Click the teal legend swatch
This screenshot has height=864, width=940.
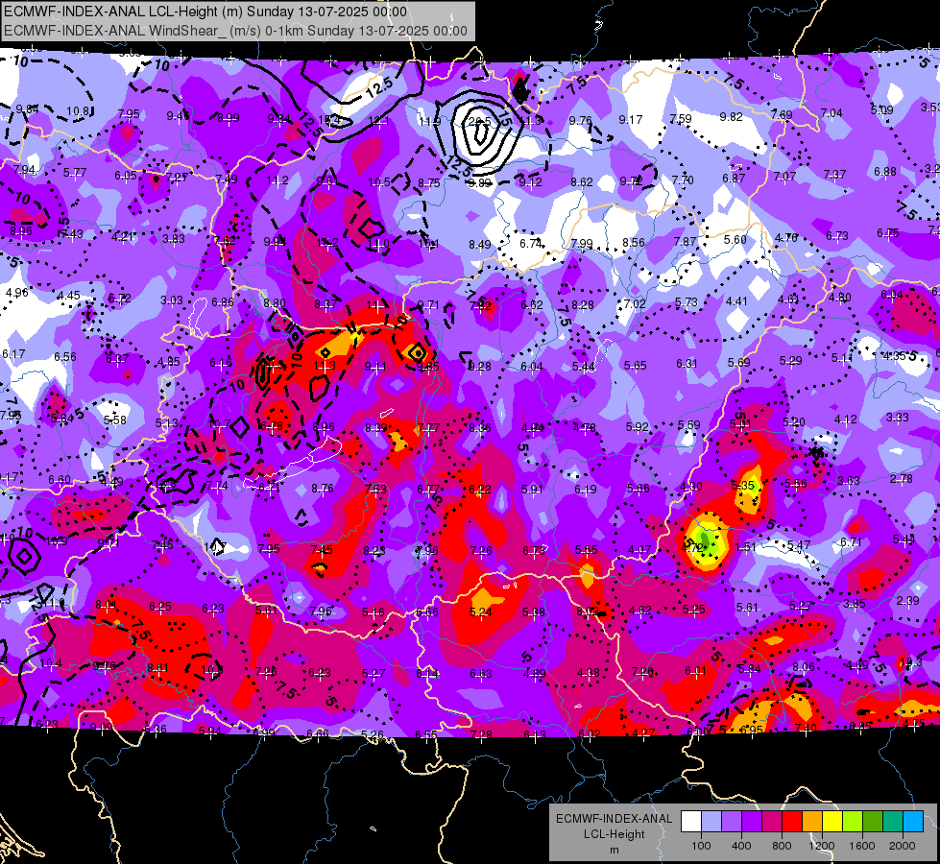tap(893, 822)
